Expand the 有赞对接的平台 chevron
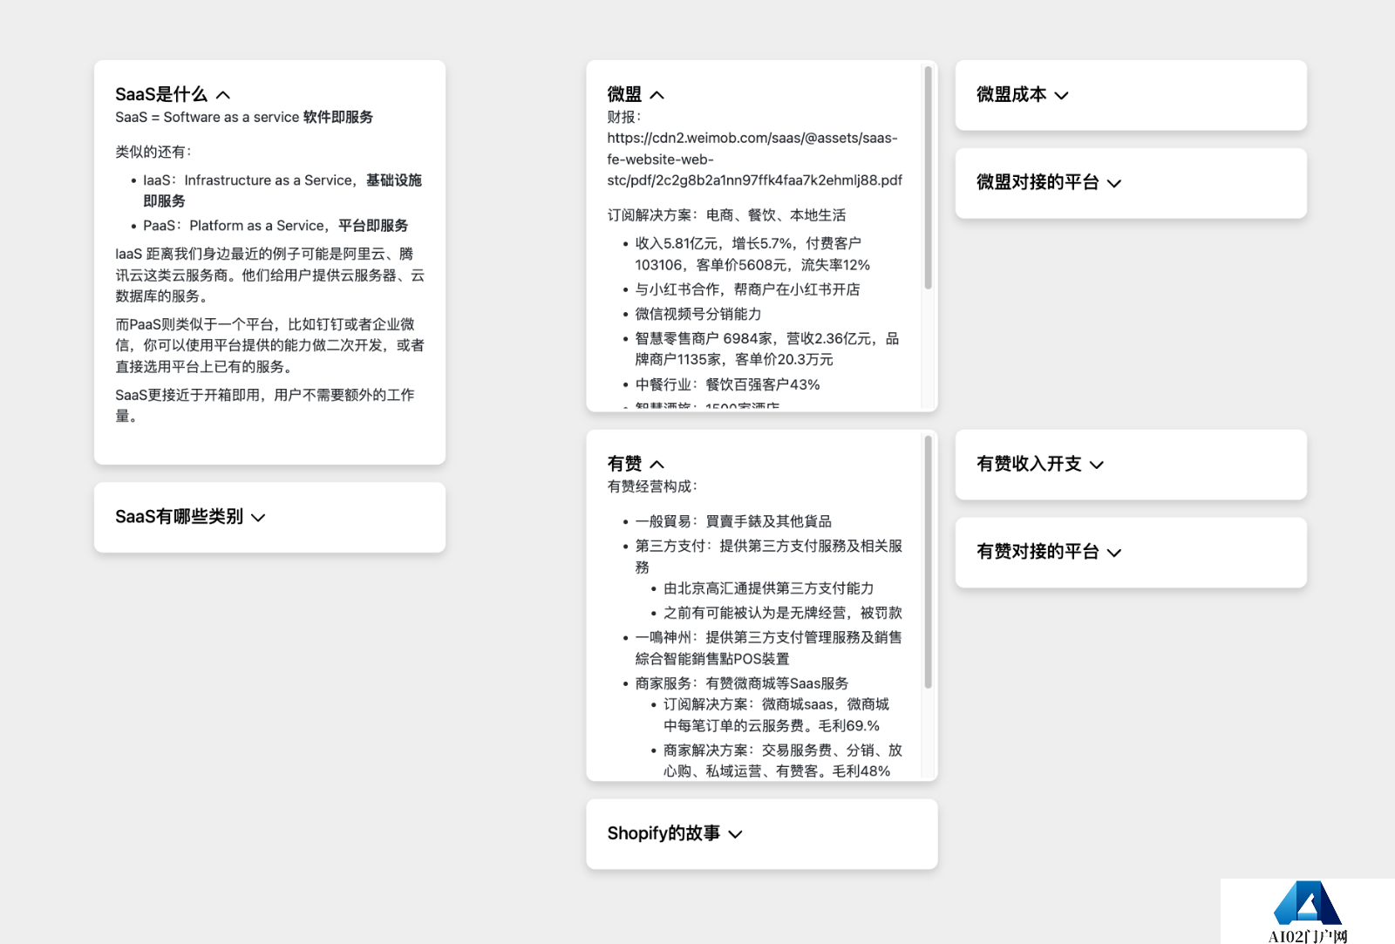Screen dimensions: 1395x944 tap(1114, 553)
